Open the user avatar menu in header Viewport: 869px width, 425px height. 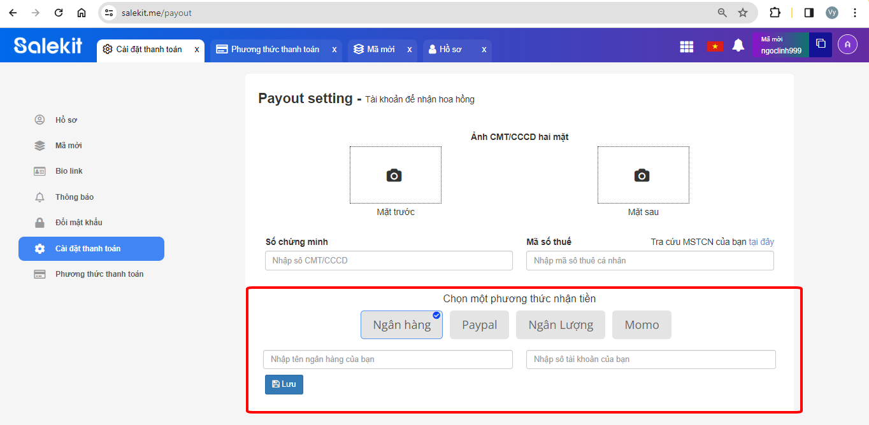[x=847, y=44]
